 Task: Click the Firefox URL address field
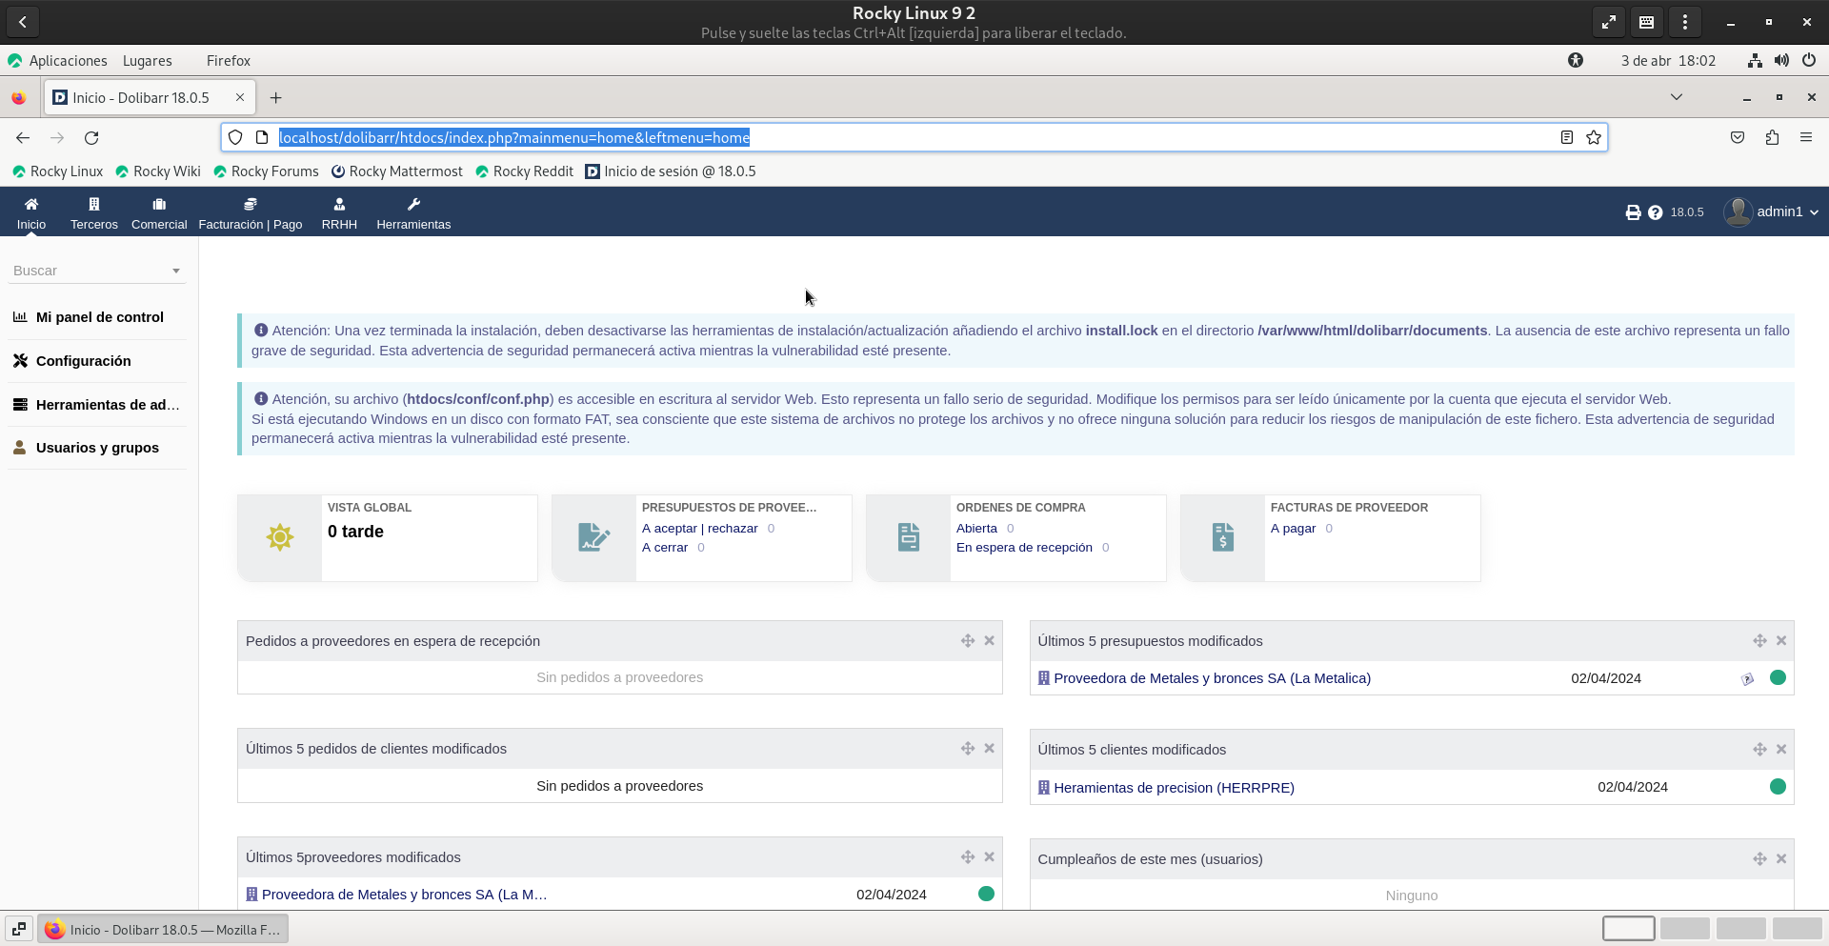click(914, 137)
